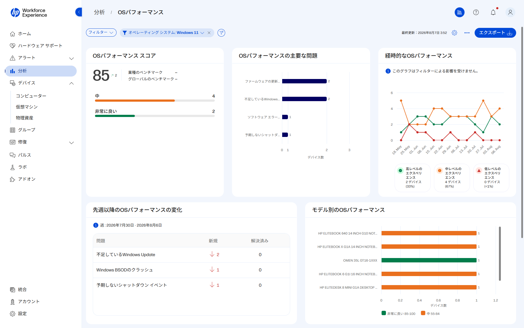This screenshot has height=328, width=524.
Task: Open the dashboard settings gear icon
Action: point(454,33)
